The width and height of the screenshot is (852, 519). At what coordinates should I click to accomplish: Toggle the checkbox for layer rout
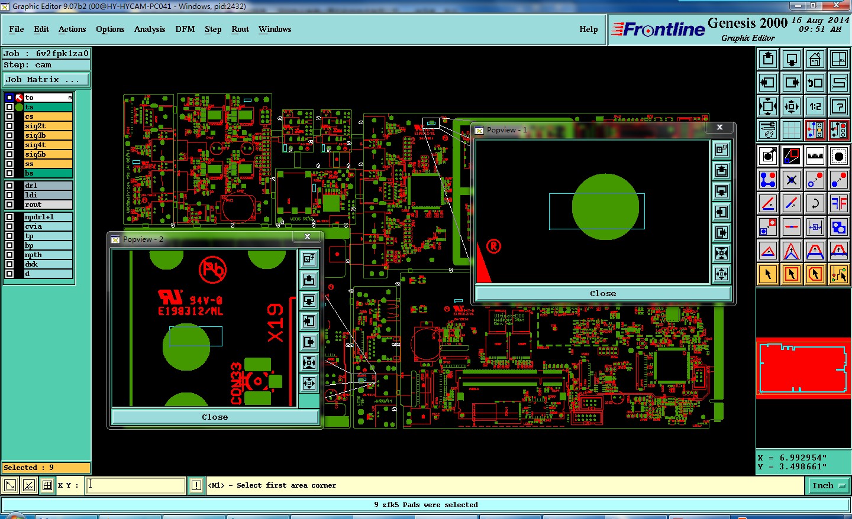coord(9,205)
